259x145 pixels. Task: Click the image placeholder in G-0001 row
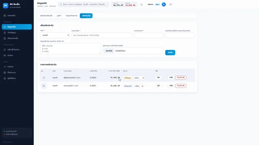[44, 86]
